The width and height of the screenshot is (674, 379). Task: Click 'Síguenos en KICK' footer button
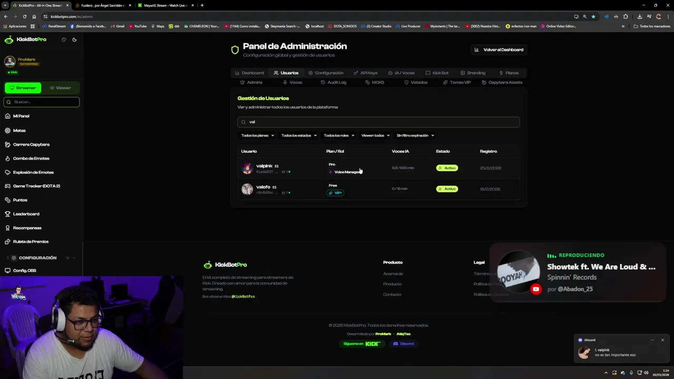coord(362,344)
